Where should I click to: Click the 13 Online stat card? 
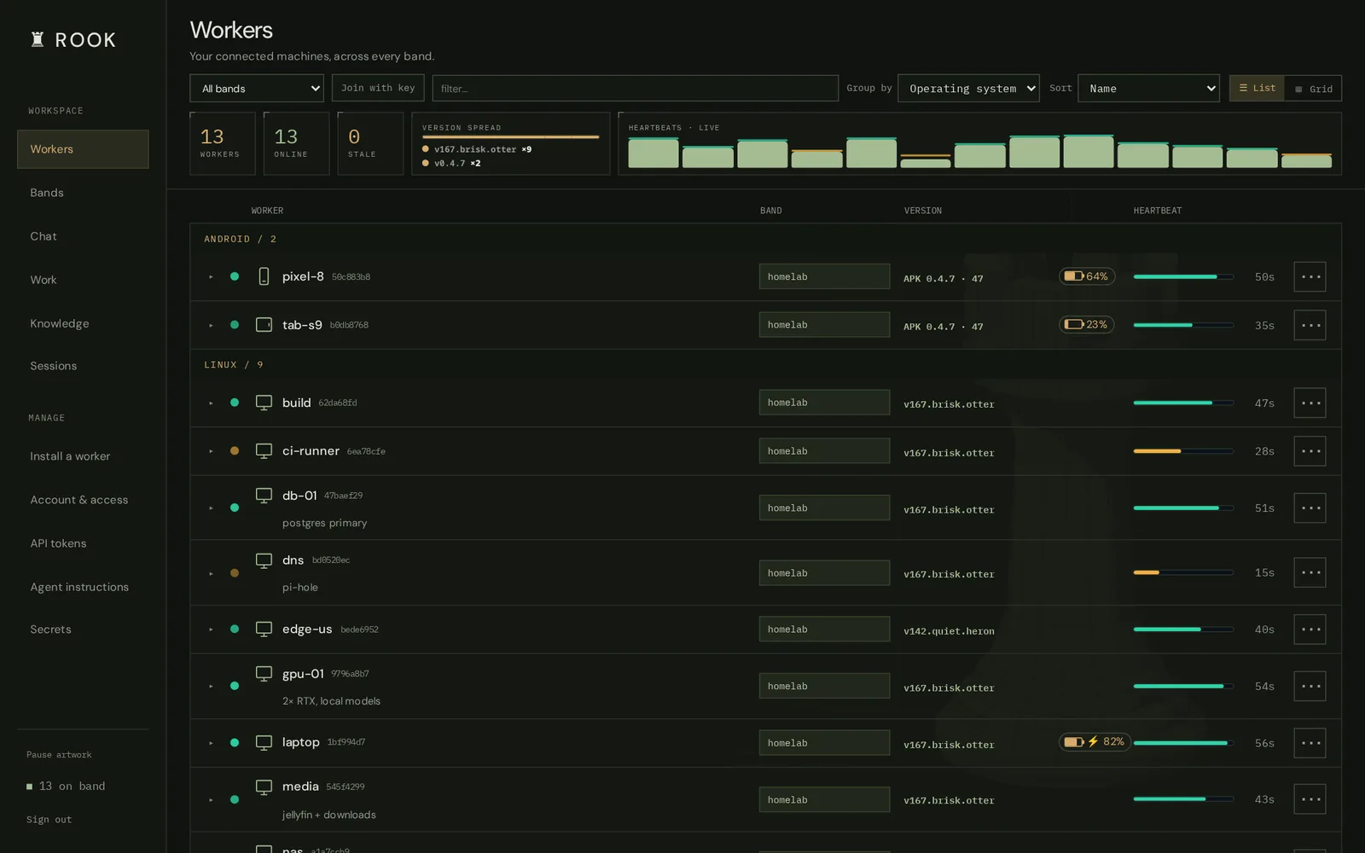pyautogui.click(x=296, y=143)
